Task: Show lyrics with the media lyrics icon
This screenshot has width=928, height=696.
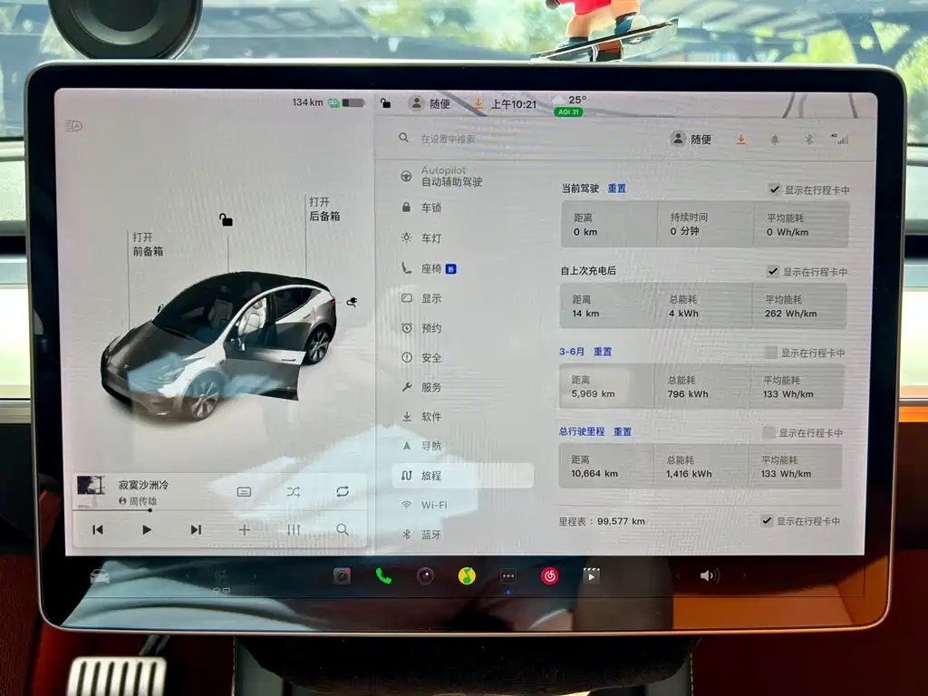Action: pos(244,492)
